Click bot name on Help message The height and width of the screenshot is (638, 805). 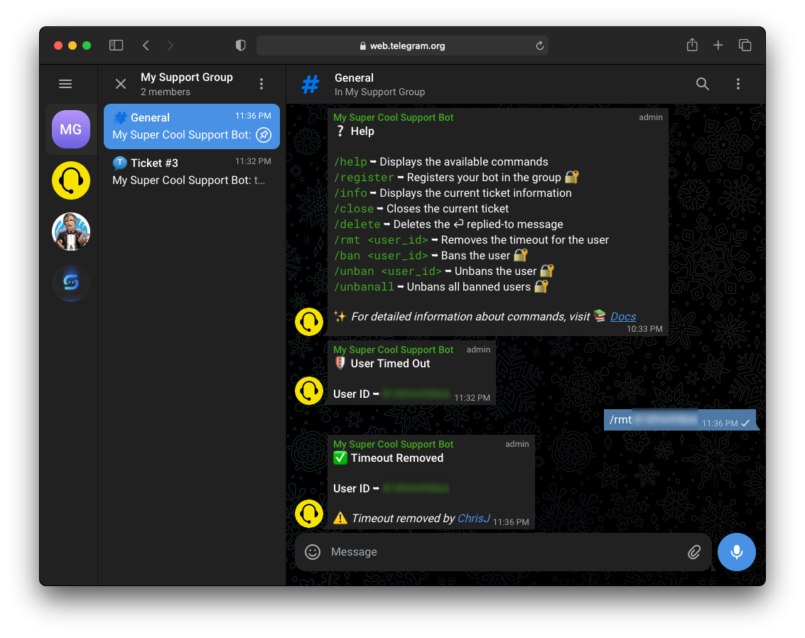coord(393,117)
